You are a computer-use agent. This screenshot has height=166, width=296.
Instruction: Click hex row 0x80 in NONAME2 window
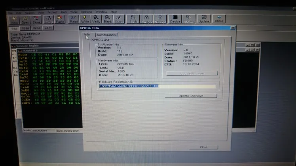[49, 81]
